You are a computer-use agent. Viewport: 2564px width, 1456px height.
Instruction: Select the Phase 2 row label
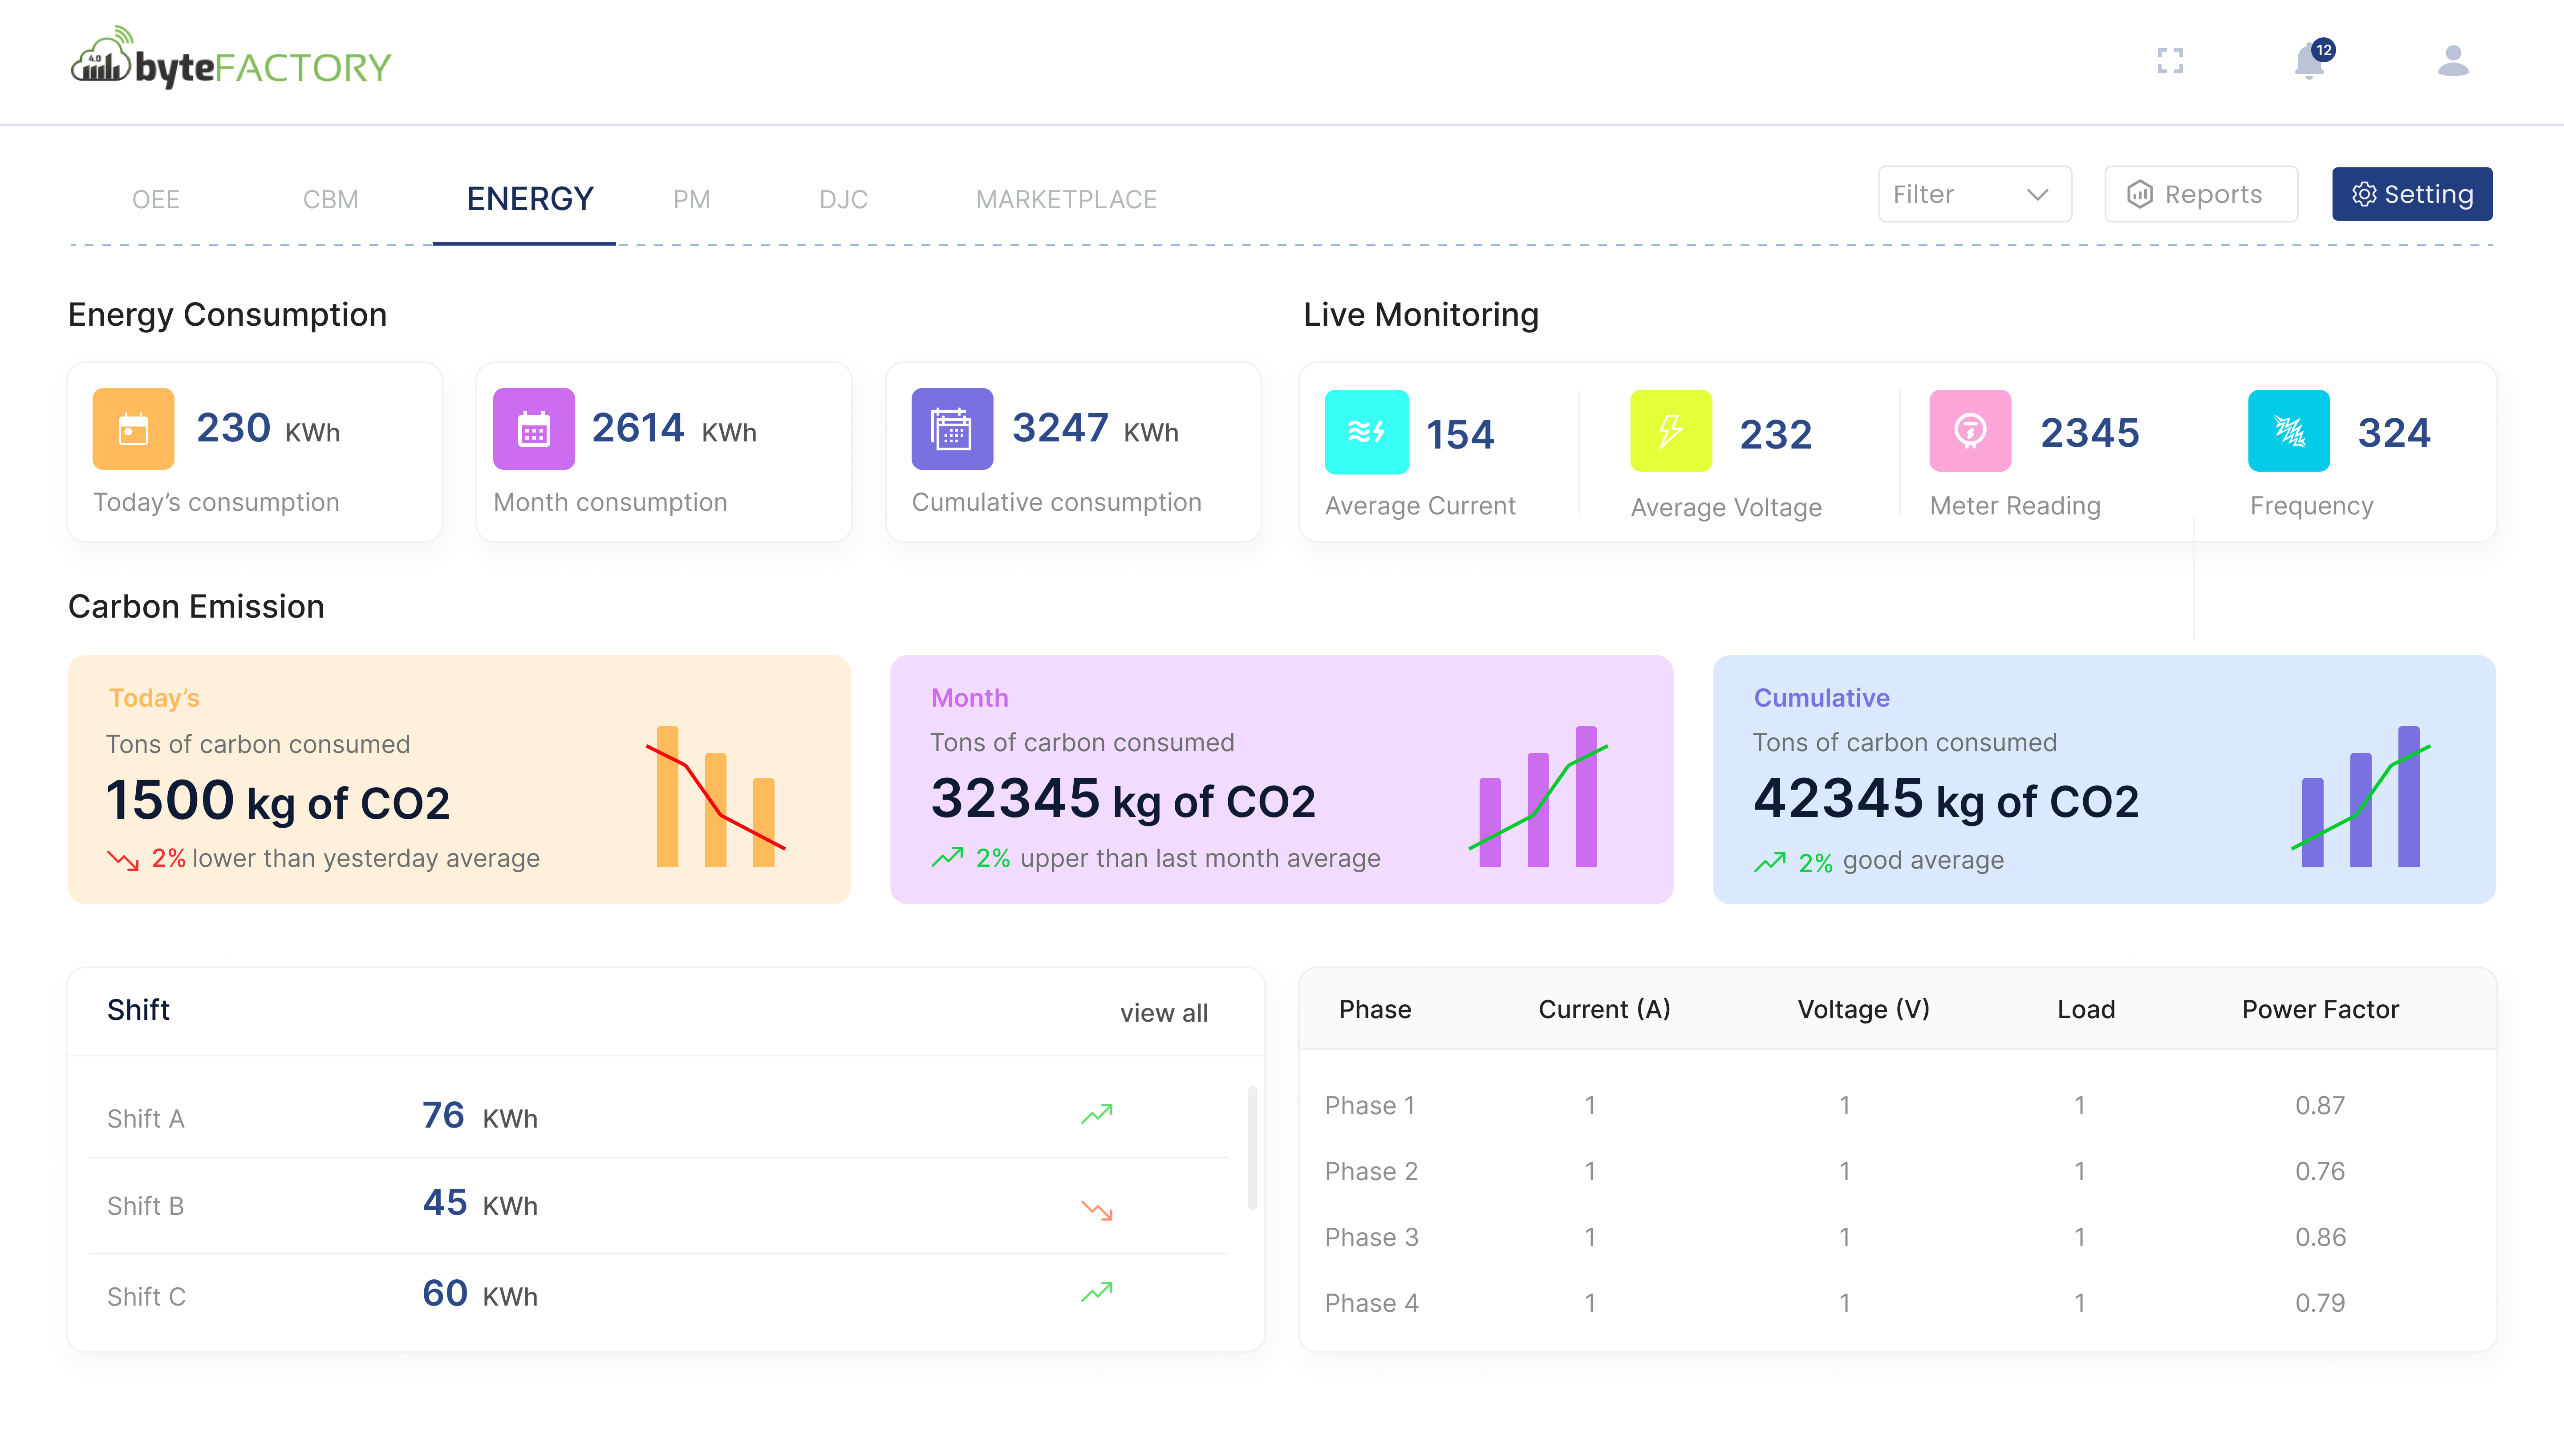click(x=1371, y=1172)
